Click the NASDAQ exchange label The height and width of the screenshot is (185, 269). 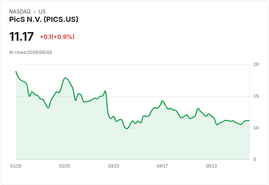click(x=20, y=12)
